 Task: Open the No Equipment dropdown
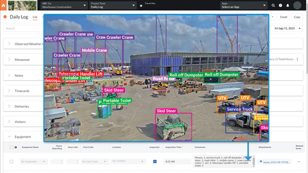(34, 161)
